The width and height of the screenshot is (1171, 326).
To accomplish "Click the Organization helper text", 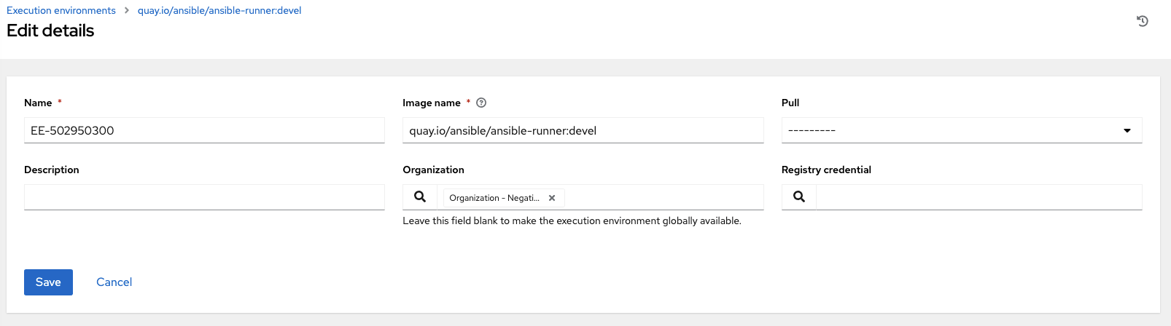I will [572, 221].
